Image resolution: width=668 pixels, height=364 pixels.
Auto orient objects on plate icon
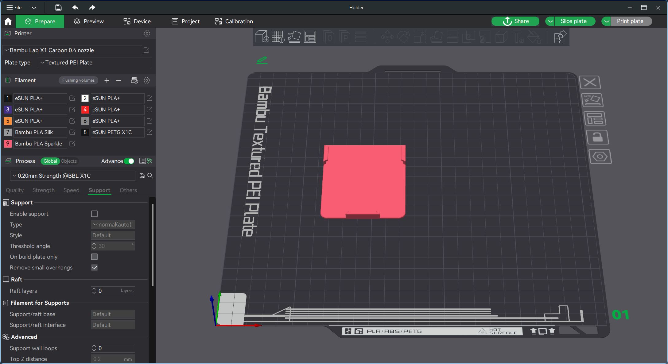pos(592,100)
